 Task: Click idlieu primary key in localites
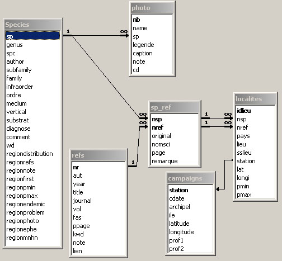click(255, 111)
